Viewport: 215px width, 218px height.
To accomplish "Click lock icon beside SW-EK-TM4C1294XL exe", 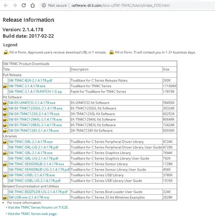I will tap(5, 120).
